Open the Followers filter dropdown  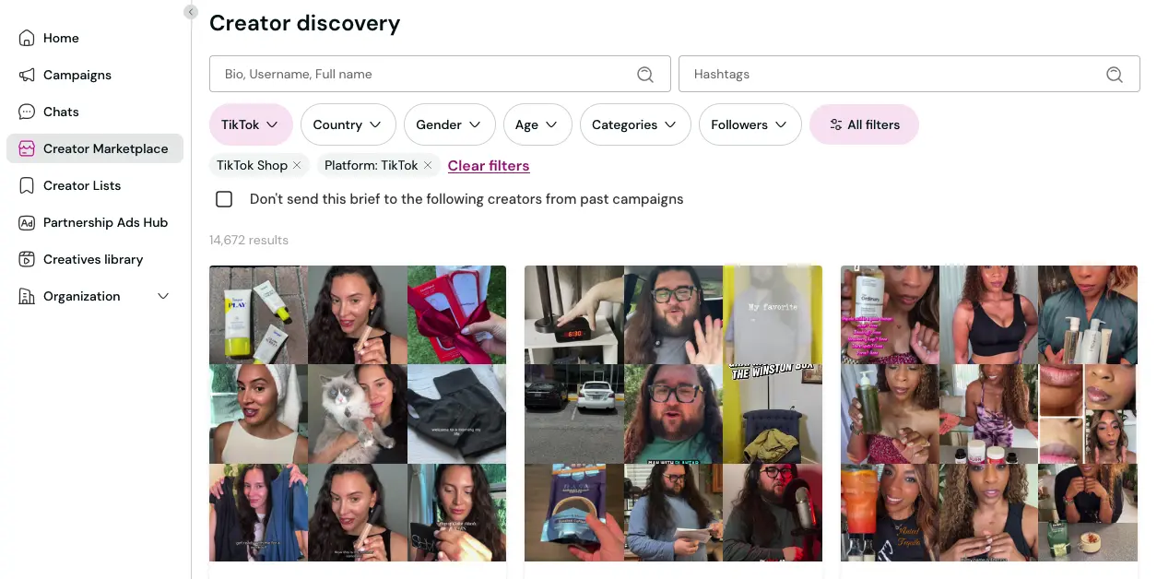(750, 124)
